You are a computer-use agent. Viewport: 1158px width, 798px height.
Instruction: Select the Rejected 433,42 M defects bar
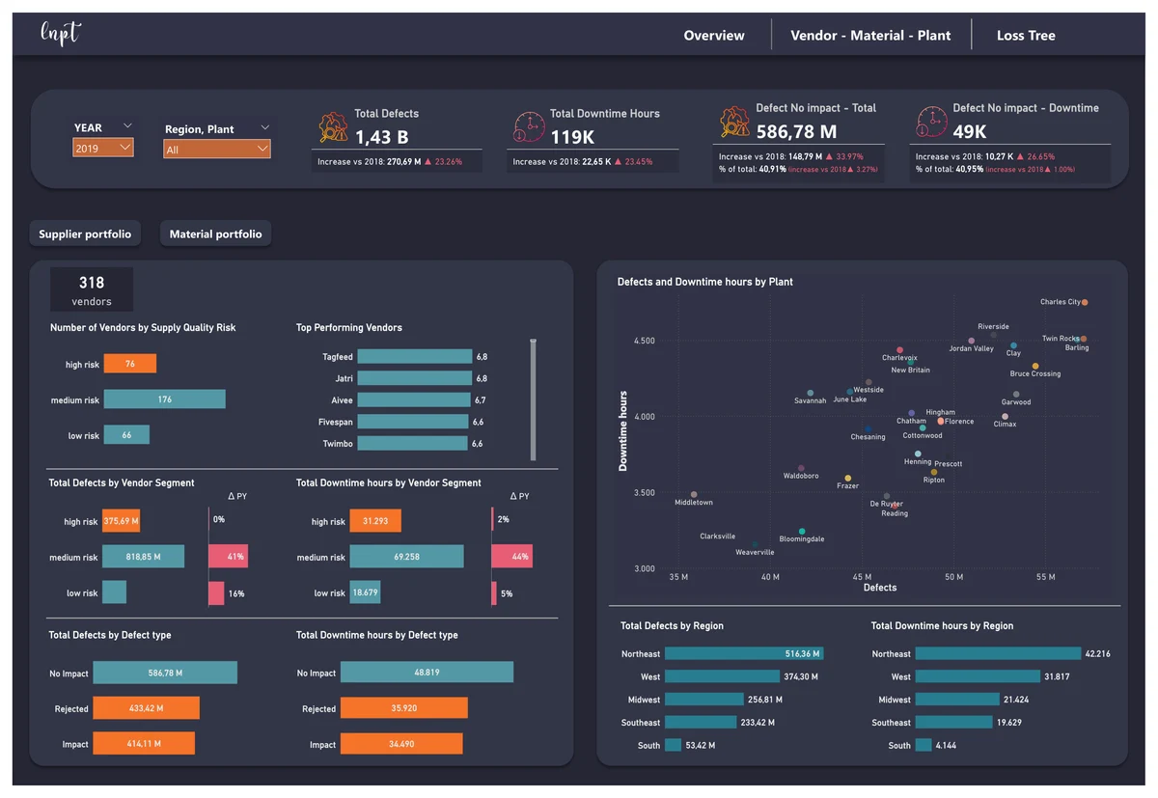[147, 708]
